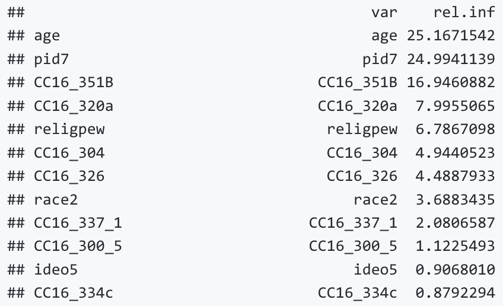Select the race2 row label
503x306 pixels.
point(56,200)
